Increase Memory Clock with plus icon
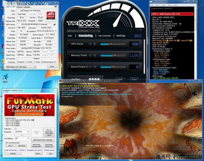Image resolution: width=204 pixels, height=161 pixels. coord(95,55)
